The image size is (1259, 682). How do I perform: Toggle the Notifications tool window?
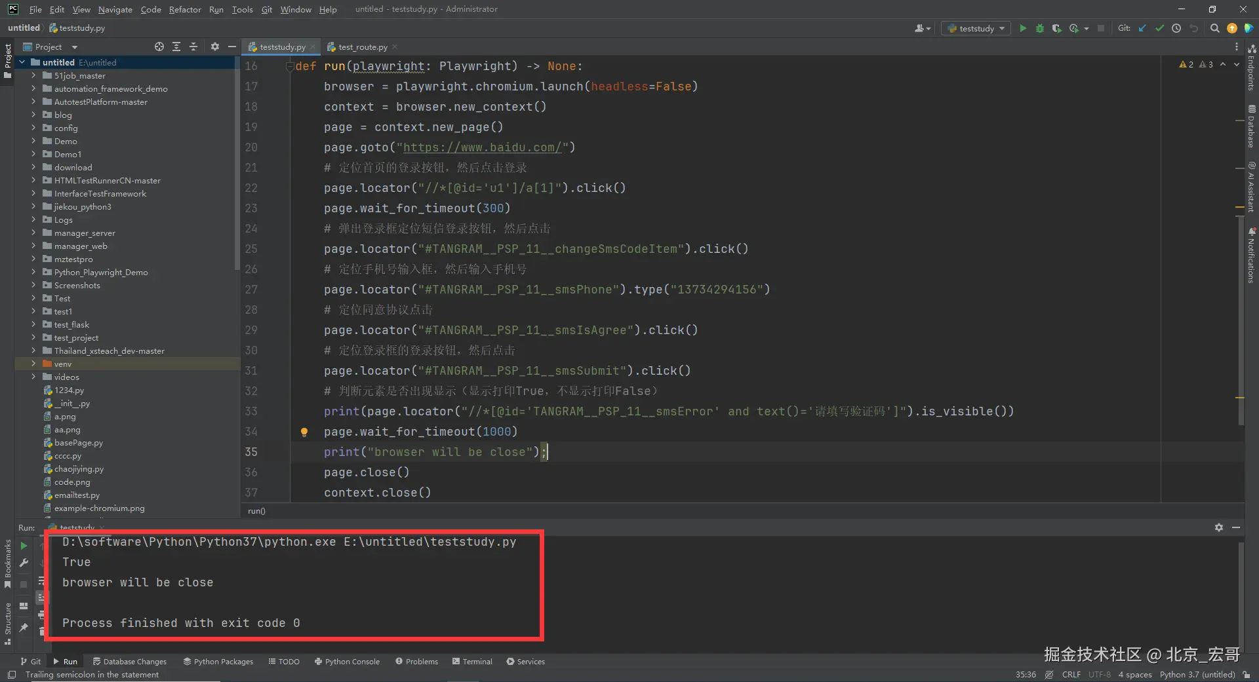click(x=1252, y=256)
